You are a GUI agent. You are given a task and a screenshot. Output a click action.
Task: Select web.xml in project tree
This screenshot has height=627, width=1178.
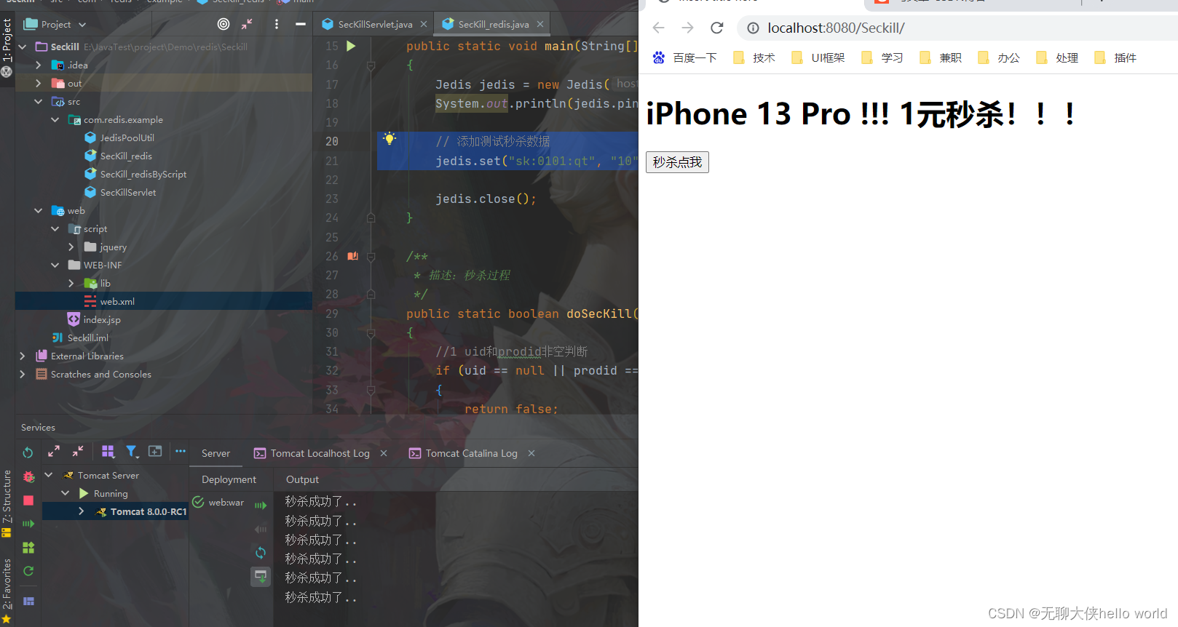pos(117,301)
